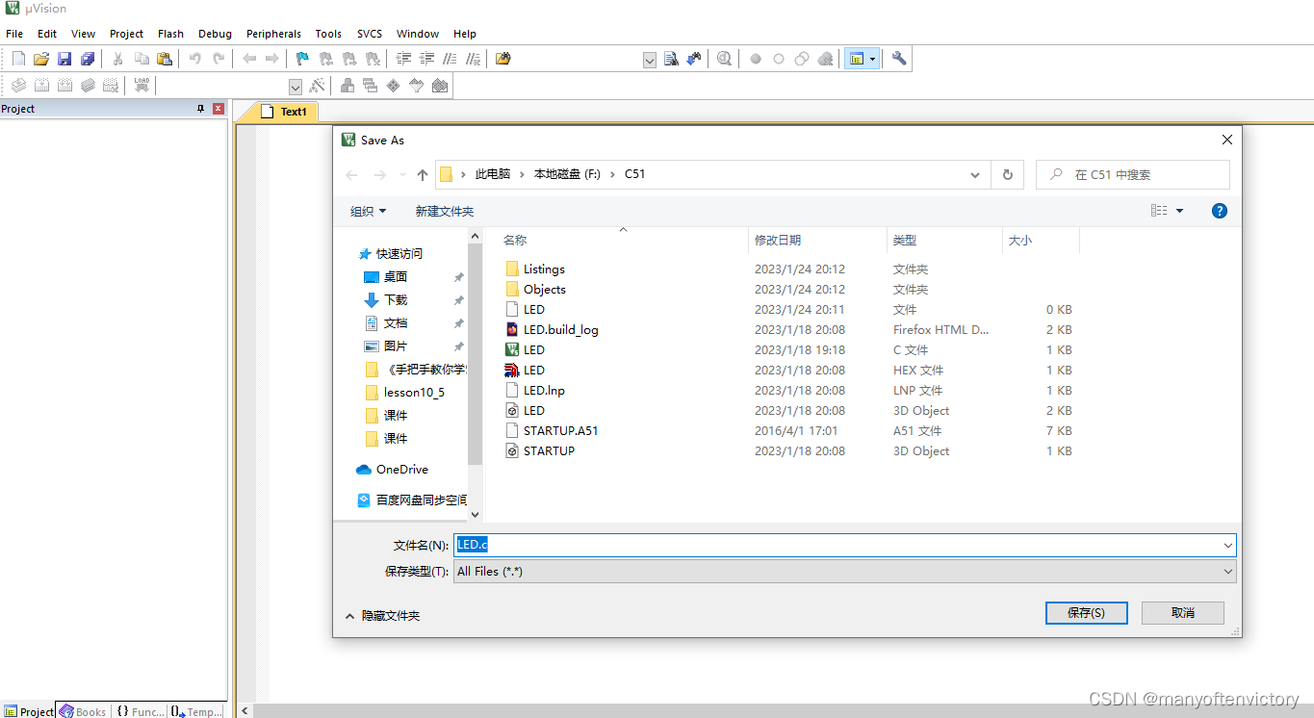This screenshot has width=1314, height=718.
Task: Click the Incremental Find icon
Action: click(x=694, y=59)
